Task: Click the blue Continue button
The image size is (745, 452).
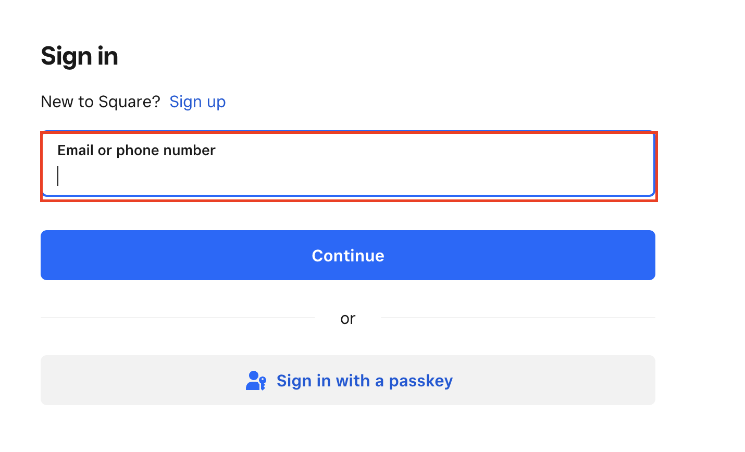Action: coord(348,255)
